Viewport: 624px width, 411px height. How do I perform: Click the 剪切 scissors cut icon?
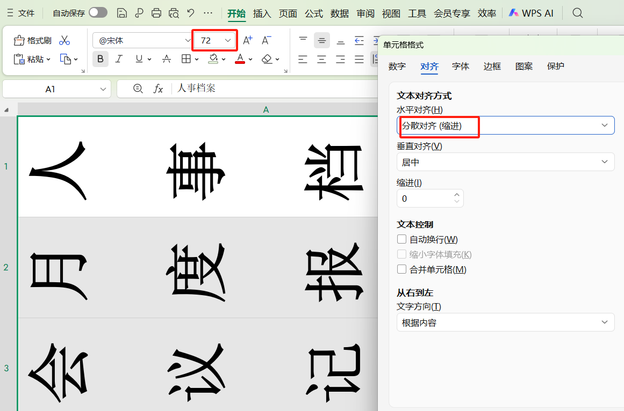[64, 40]
